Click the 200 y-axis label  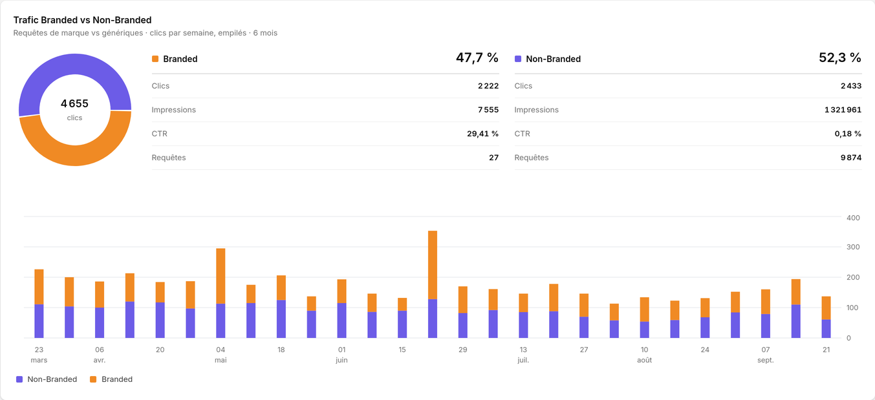pyautogui.click(x=853, y=278)
